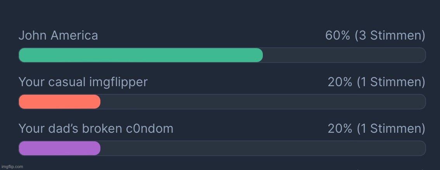This screenshot has width=440, height=170.
Task: Click the purple filled progress bar
Action: point(59,148)
